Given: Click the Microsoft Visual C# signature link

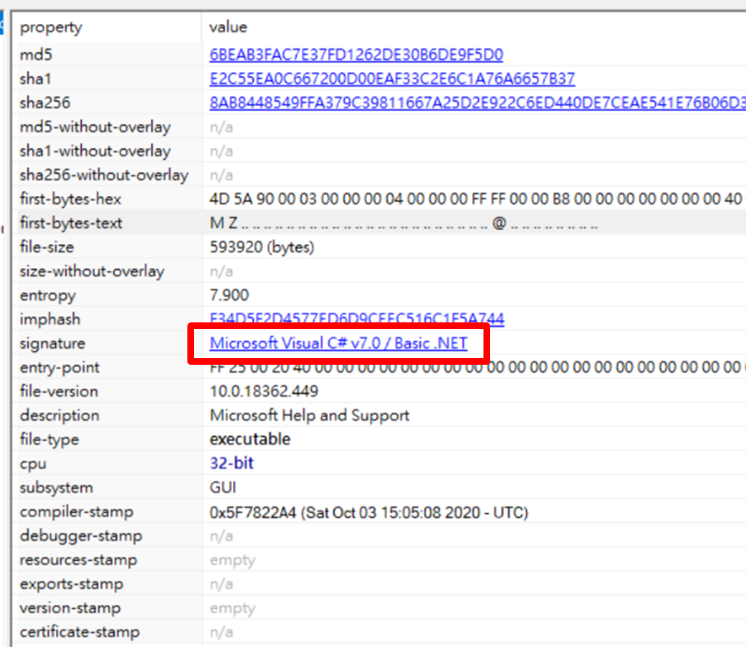Looking at the screenshot, I should (338, 344).
